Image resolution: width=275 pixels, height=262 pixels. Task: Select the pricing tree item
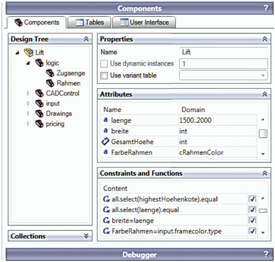coord(55,124)
